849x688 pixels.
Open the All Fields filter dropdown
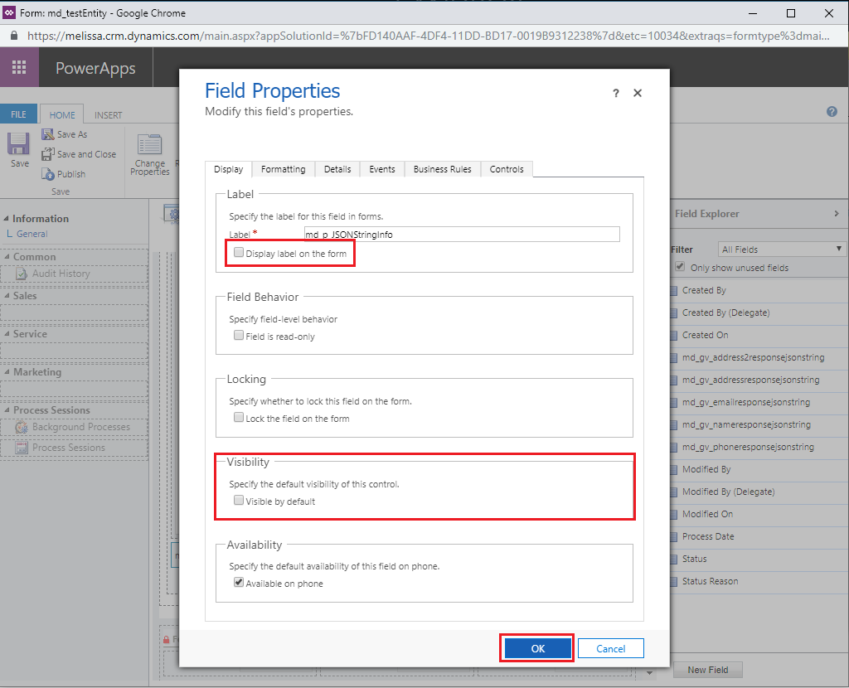point(782,249)
